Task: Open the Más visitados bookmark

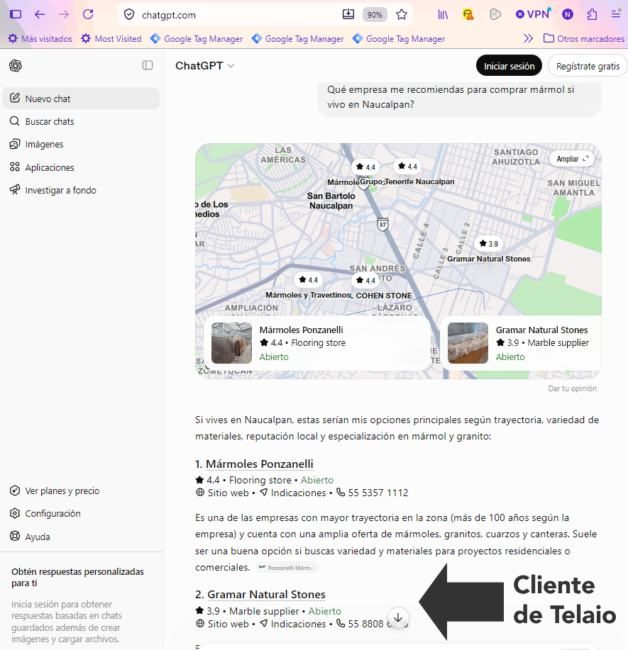Action: tap(40, 38)
